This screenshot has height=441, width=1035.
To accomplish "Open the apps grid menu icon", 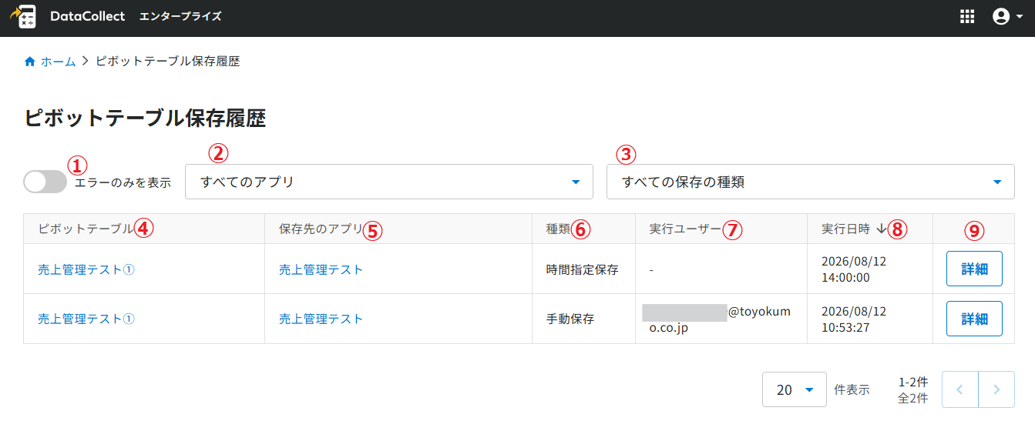I will pos(967,17).
